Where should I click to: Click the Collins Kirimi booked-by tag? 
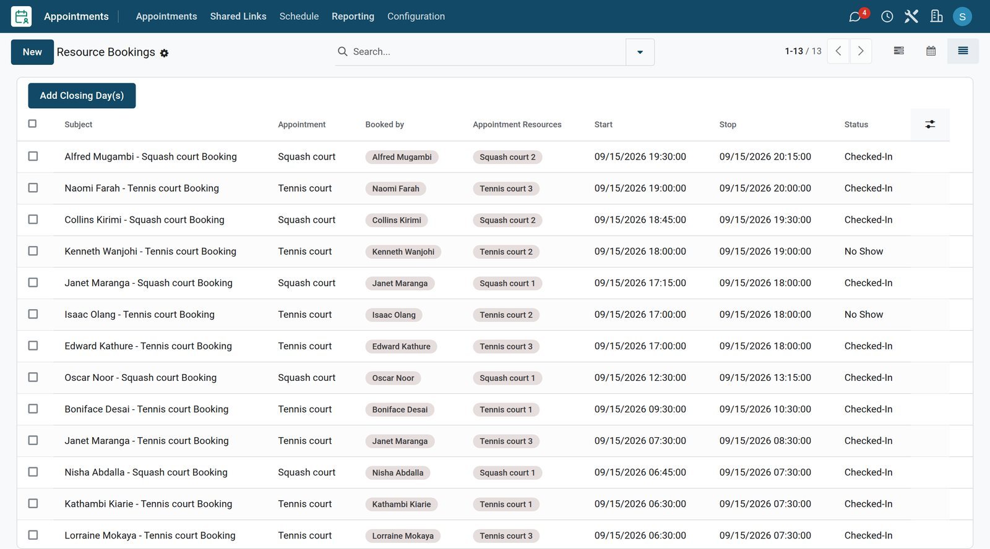click(397, 220)
